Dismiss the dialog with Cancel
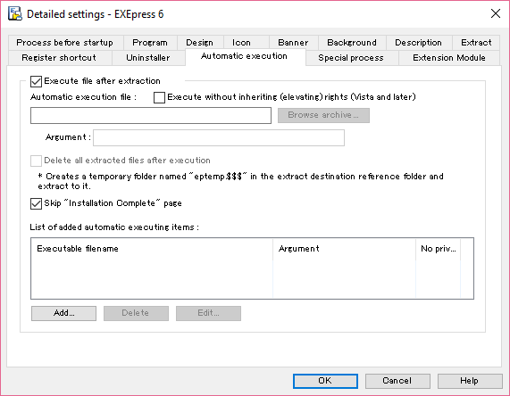The width and height of the screenshot is (510, 396). click(397, 381)
